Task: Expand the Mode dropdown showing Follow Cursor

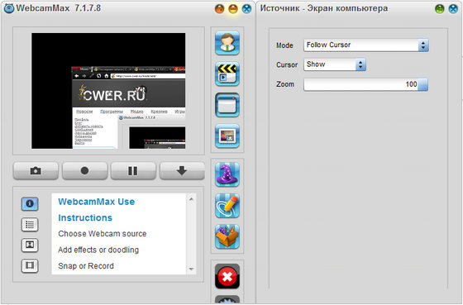Action: click(x=366, y=45)
